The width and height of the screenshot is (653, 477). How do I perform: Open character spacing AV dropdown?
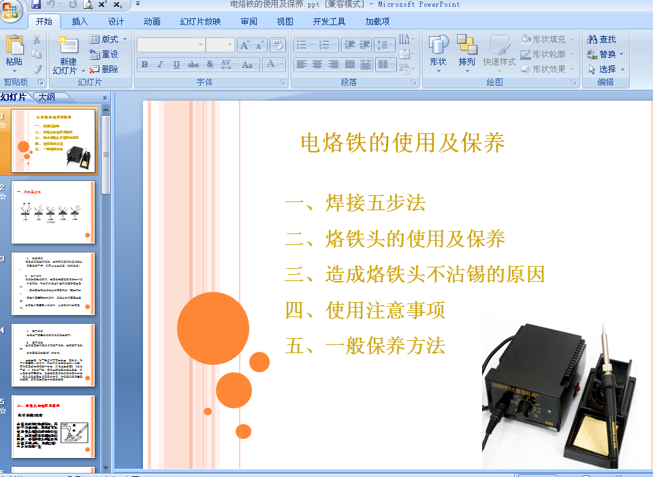click(x=229, y=65)
